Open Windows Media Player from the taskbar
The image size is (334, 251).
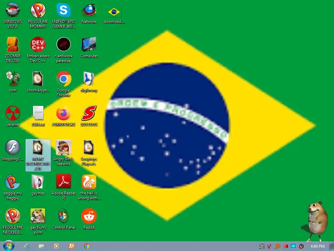56,246
